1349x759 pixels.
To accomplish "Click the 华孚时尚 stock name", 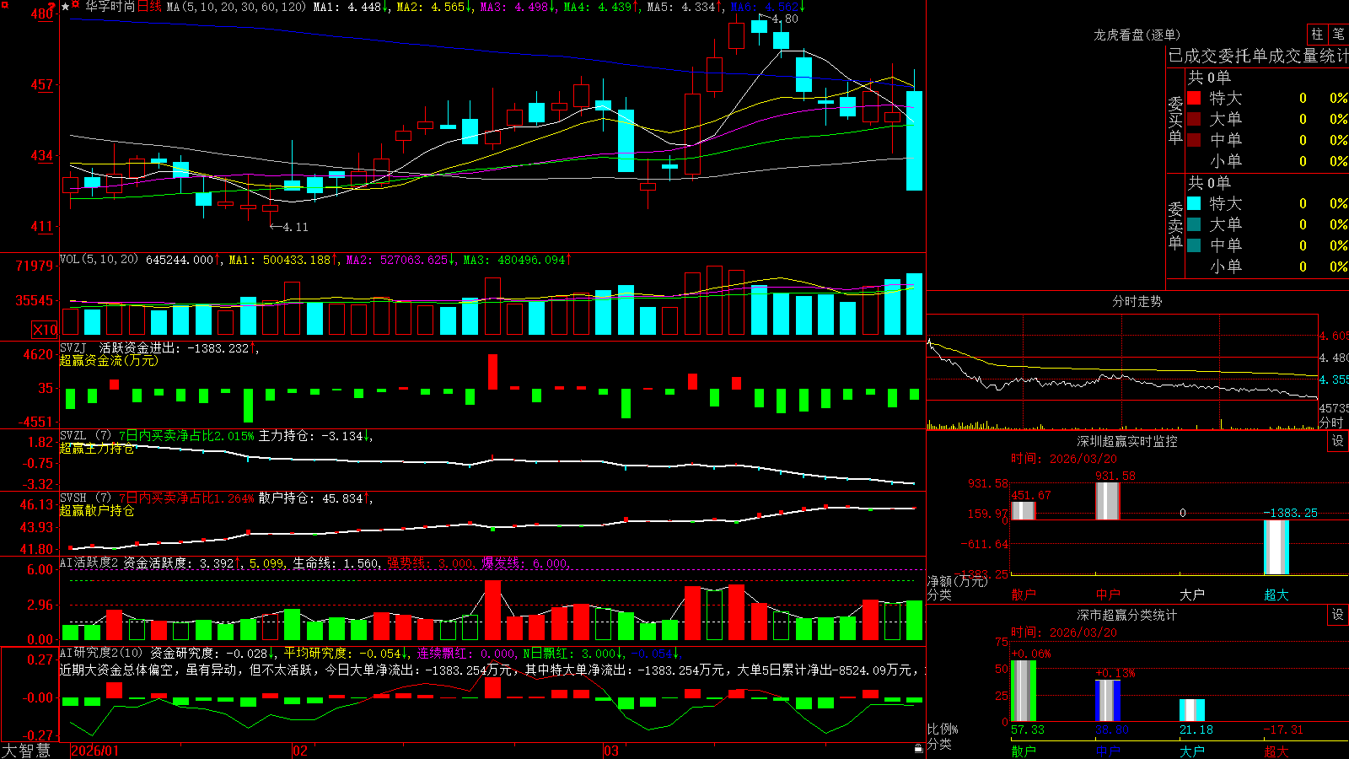I will [110, 7].
